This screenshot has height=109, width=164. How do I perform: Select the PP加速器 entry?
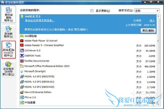(x=88, y=103)
